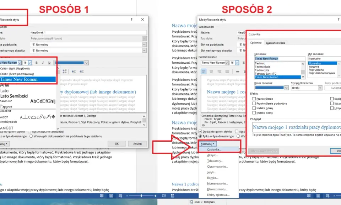Select the align left icon in right dialog
Image resolution: width=341 pixels, height=205 pixels.
coord(204,72)
